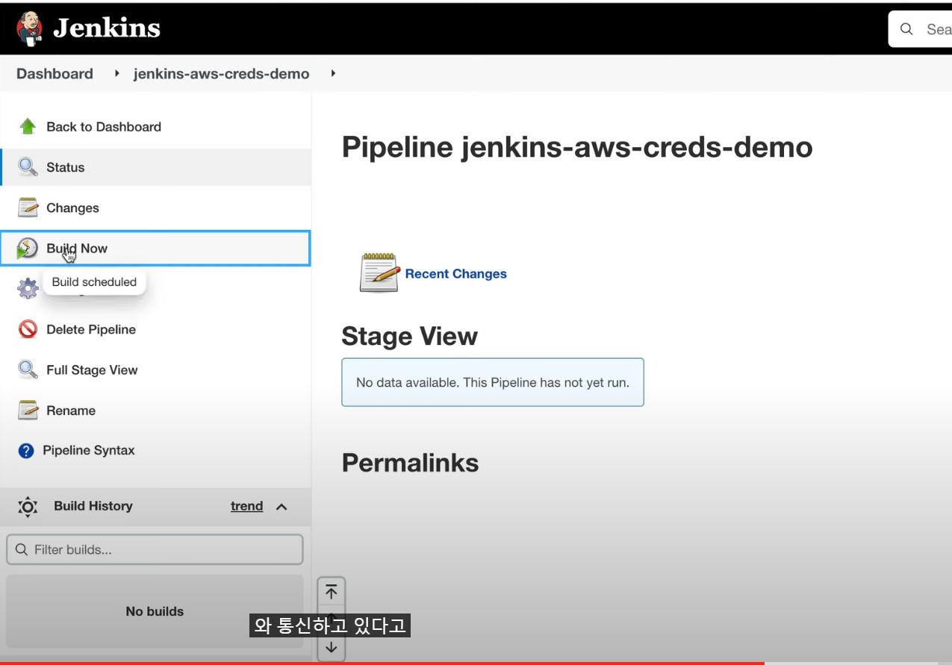Open the Status sidebar item

pos(155,167)
